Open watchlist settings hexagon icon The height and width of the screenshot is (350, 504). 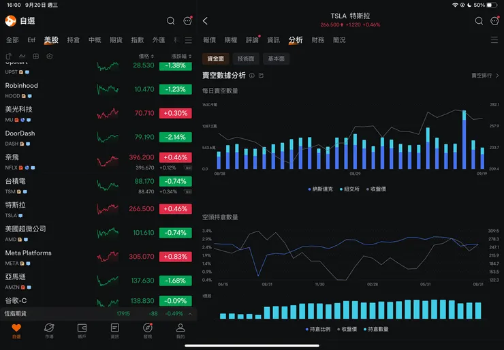(x=50, y=57)
